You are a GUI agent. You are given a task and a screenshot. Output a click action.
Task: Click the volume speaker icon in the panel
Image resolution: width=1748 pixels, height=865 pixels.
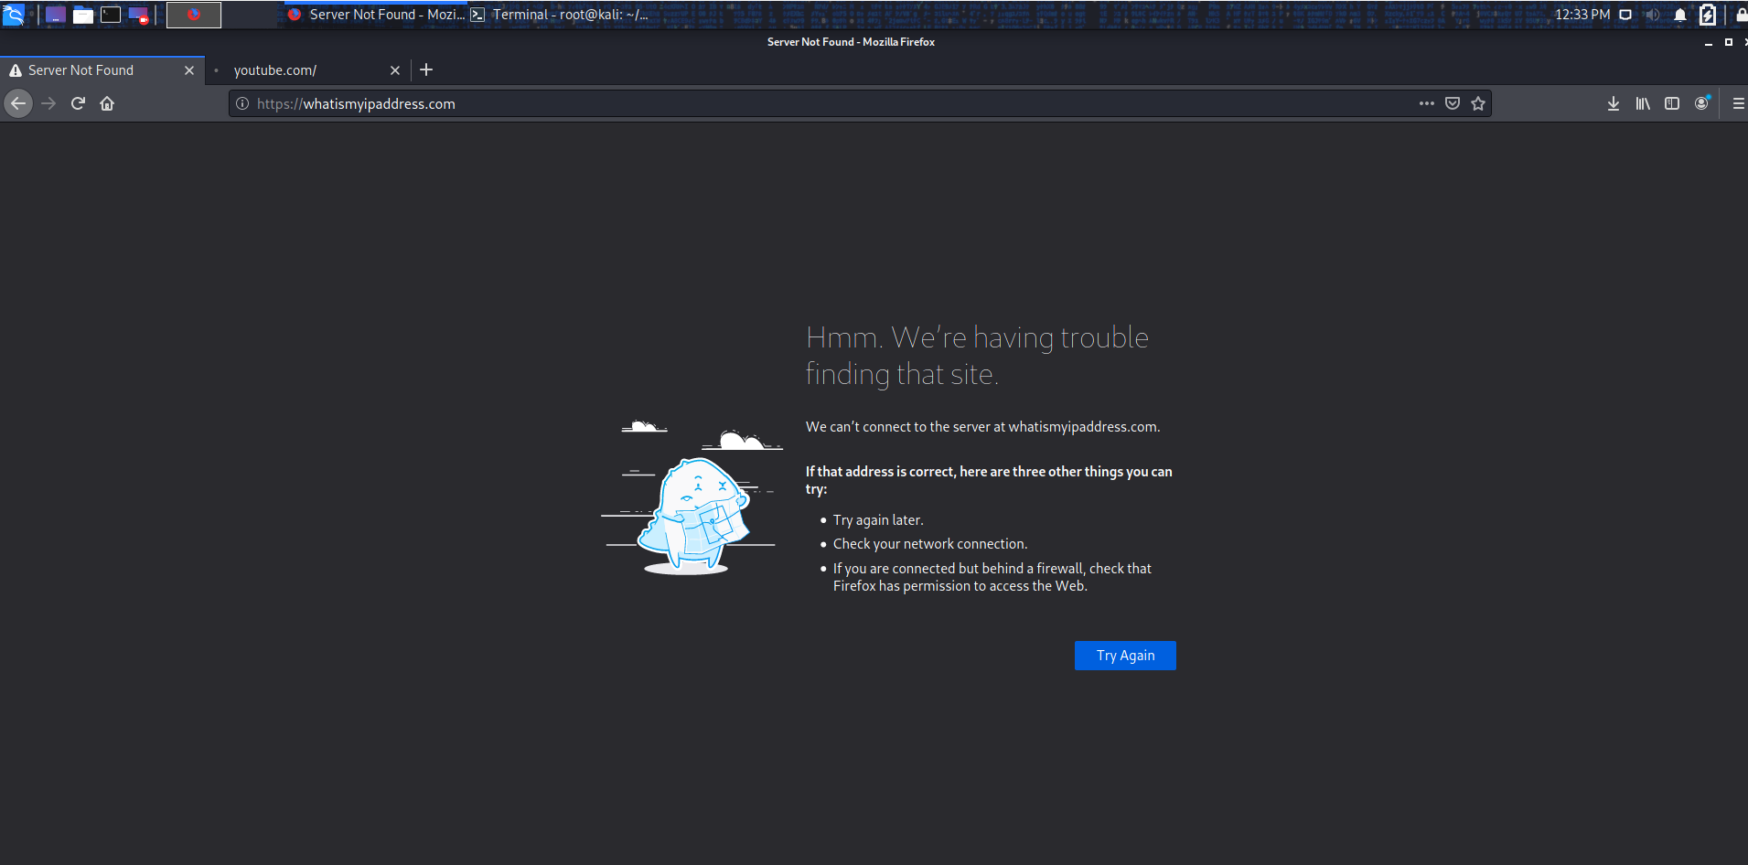pyautogui.click(x=1653, y=15)
